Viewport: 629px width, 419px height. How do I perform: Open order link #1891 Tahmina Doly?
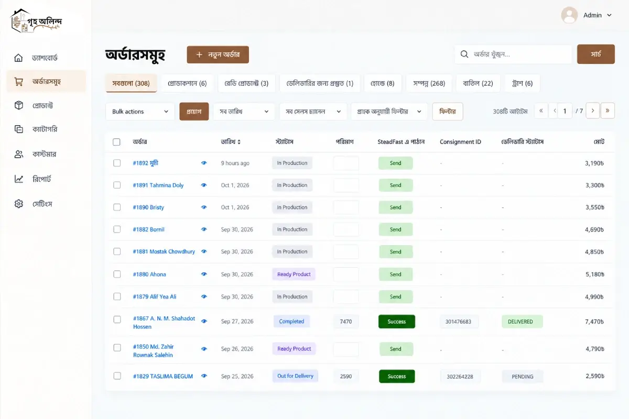point(158,185)
